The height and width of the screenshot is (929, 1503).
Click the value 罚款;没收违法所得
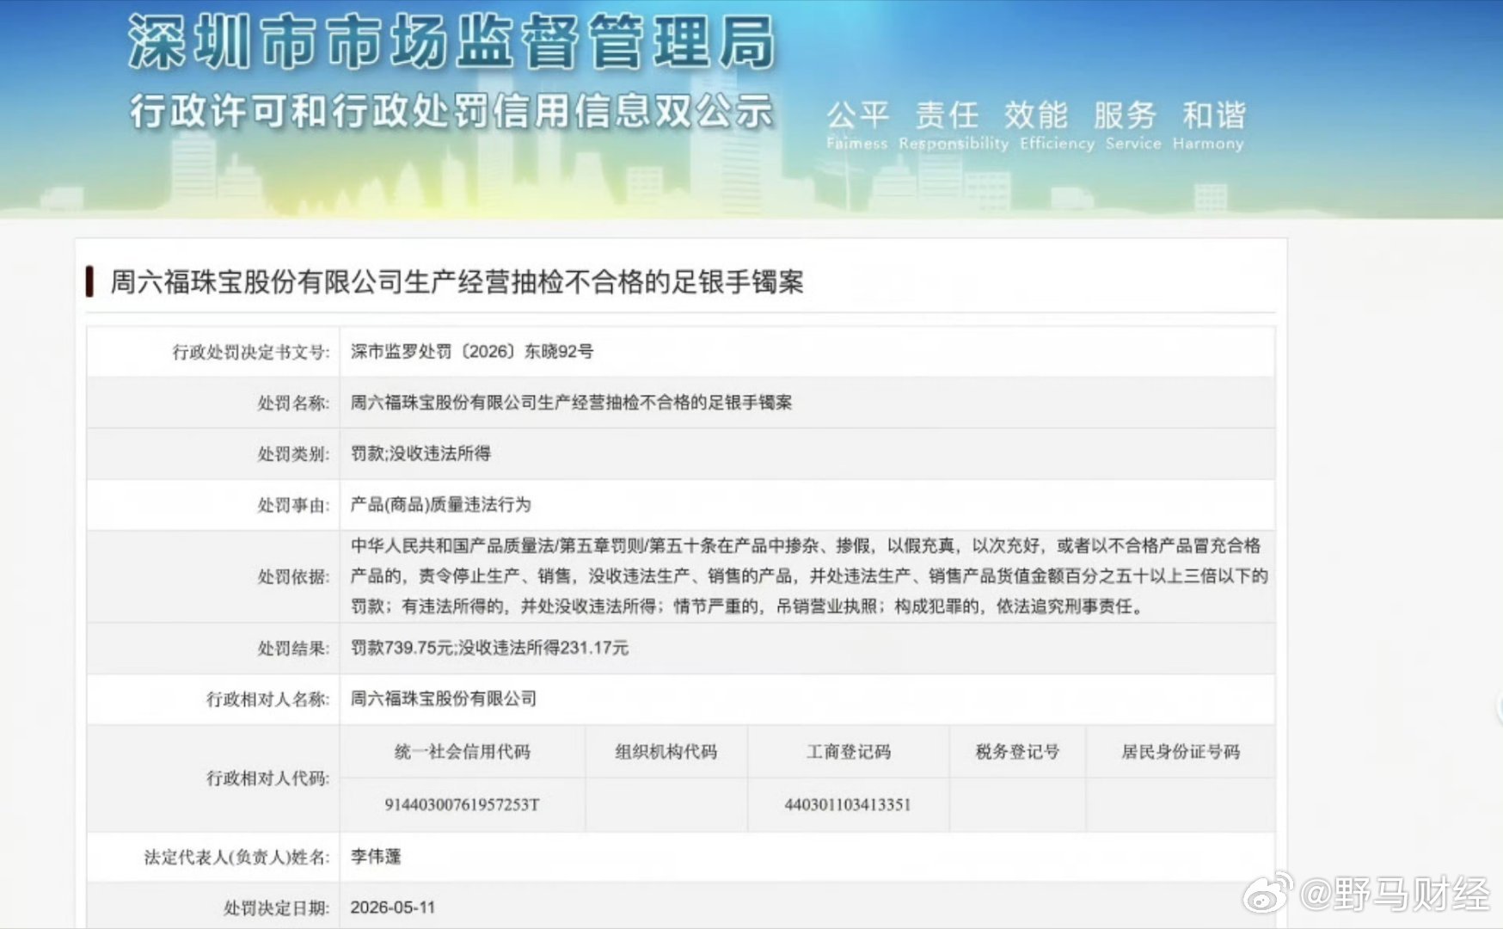click(x=420, y=453)
